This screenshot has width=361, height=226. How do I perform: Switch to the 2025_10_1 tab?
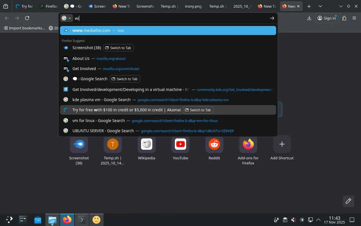[x=243, y=6]
